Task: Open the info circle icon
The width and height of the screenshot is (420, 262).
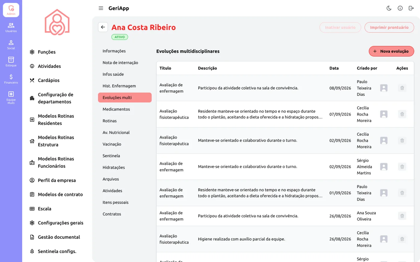Action: click(x=400, y=8)
